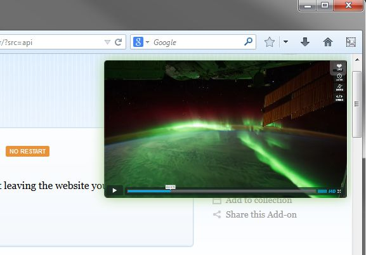Play the aurora video
366x255 pixels.
(114, 190)
